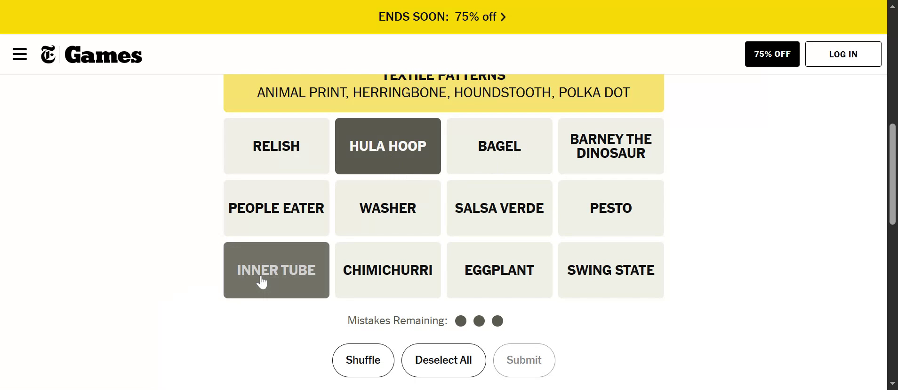This screenshot has width=898, height=390.
Task: Select the BAGEL word tile
Action: (x=499, y=146)
